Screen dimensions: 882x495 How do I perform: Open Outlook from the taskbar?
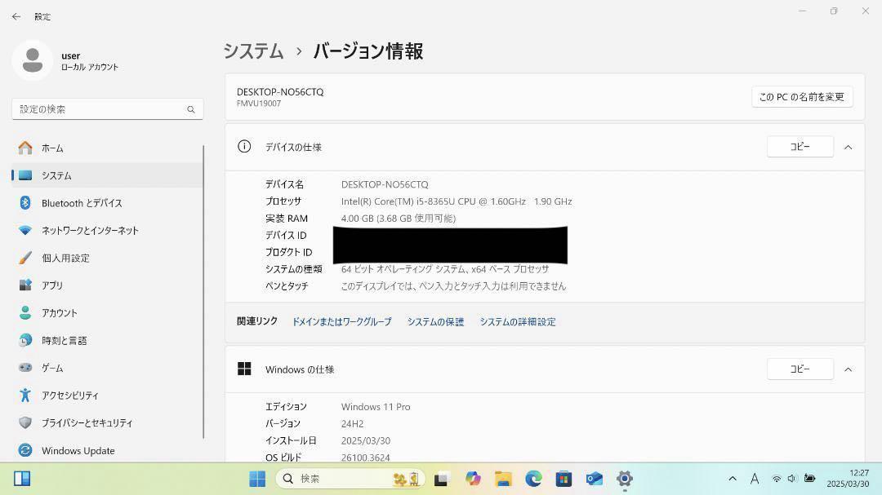coord(594,479)
